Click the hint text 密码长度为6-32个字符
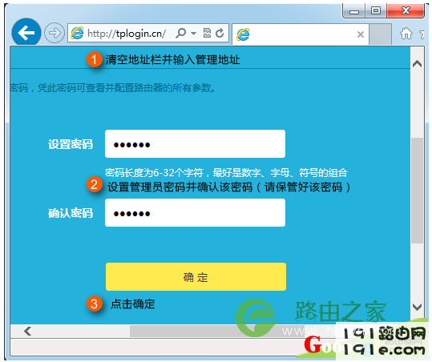432x362 pixels. click(154, 173)
